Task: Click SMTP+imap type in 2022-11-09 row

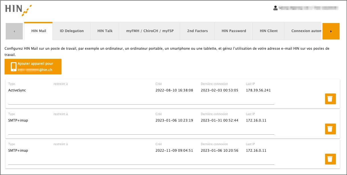Action: click(x=18, y=151)
